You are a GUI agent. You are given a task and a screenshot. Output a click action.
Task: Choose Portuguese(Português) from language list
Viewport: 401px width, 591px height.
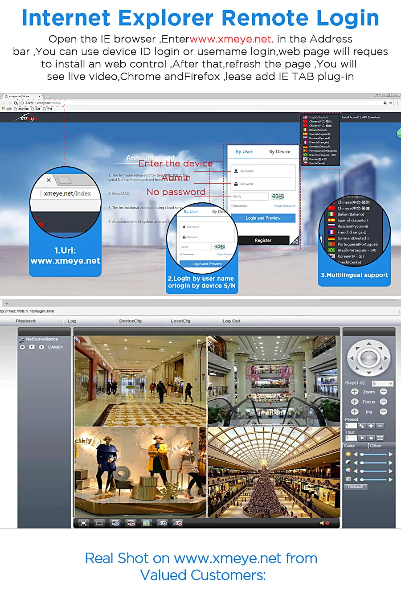tap(323, 151)
